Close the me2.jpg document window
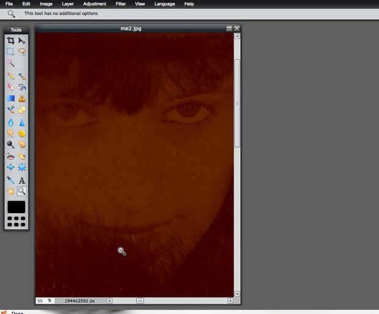379x314 pixels. [237, 28]
